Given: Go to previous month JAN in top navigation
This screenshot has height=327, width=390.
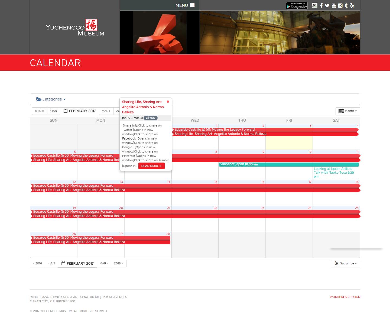Looking at the screenshot, I should click(x=54, y=111).
